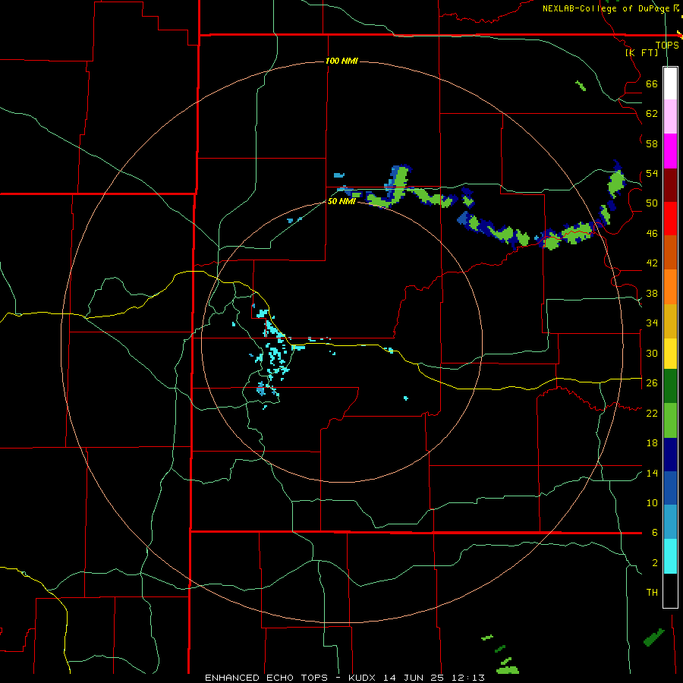
Task: Click the light green legend swatch
Action: [670, 420]
